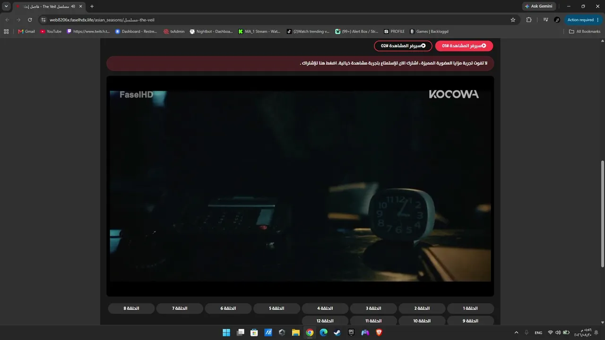Open the Alert Box bookmark
The width and height of the screenshot is (605, 340).
357,32
